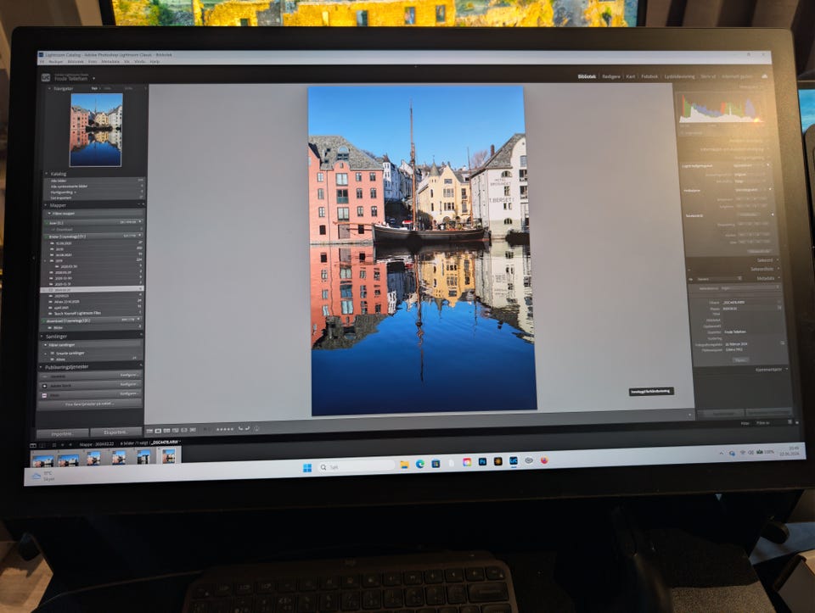The width and height of the screenshot is (815, 613).
Task: Rotate photo left using toolbar icon
Action: coord(240,429)
